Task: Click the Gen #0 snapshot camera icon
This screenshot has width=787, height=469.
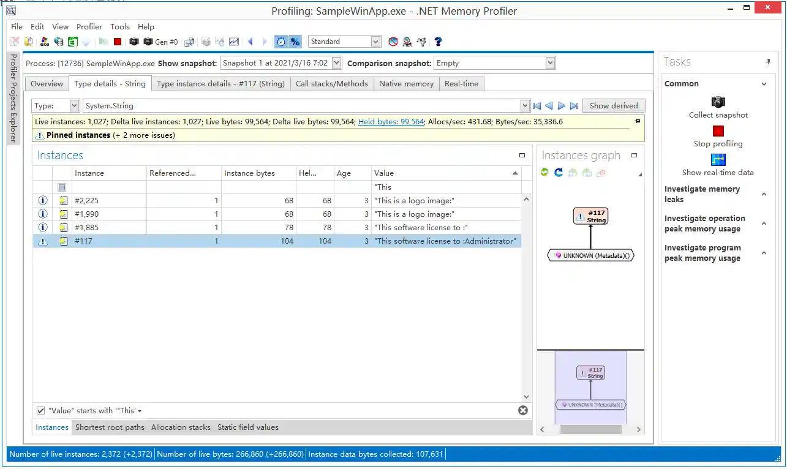Action: [148, 42]
